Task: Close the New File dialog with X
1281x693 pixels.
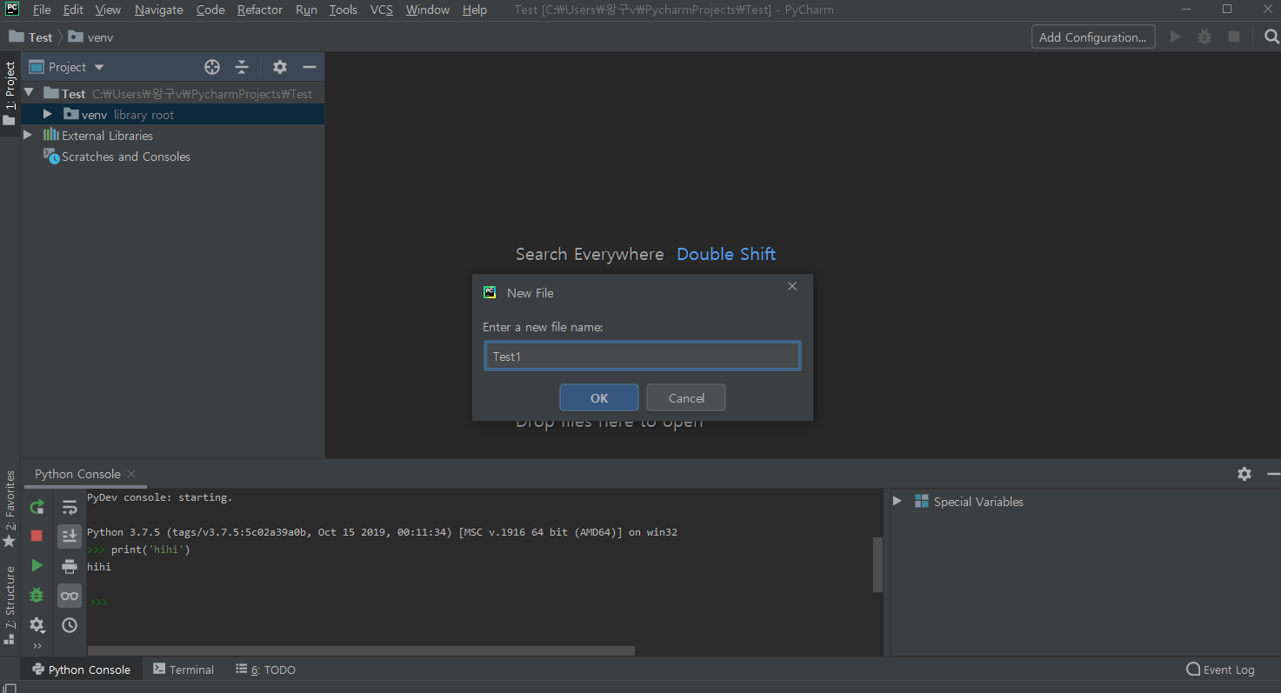Action: coord(791,286)
